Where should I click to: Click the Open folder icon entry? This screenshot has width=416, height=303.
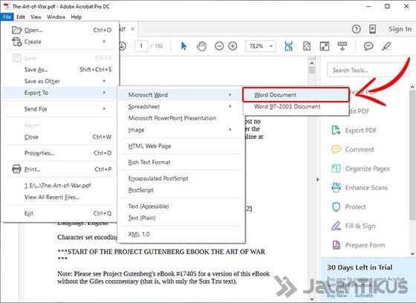click(x=60, y=30)
